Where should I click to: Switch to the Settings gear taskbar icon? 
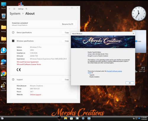tap(83, 118)
